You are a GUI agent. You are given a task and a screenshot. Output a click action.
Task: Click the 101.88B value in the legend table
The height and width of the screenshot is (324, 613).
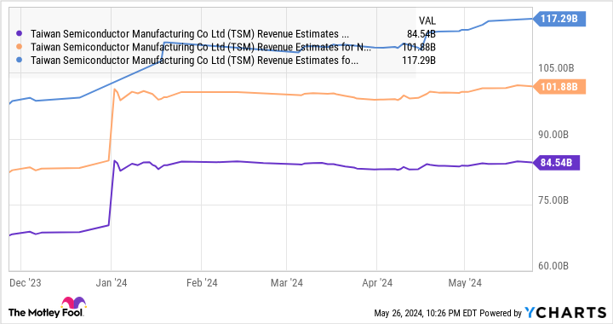point(419,48)
